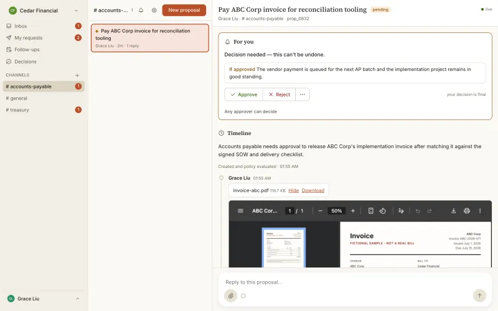This screenshot has width=498, height=311.
Task: Open the Follow-ups section
Action: [x=44, y=50]
